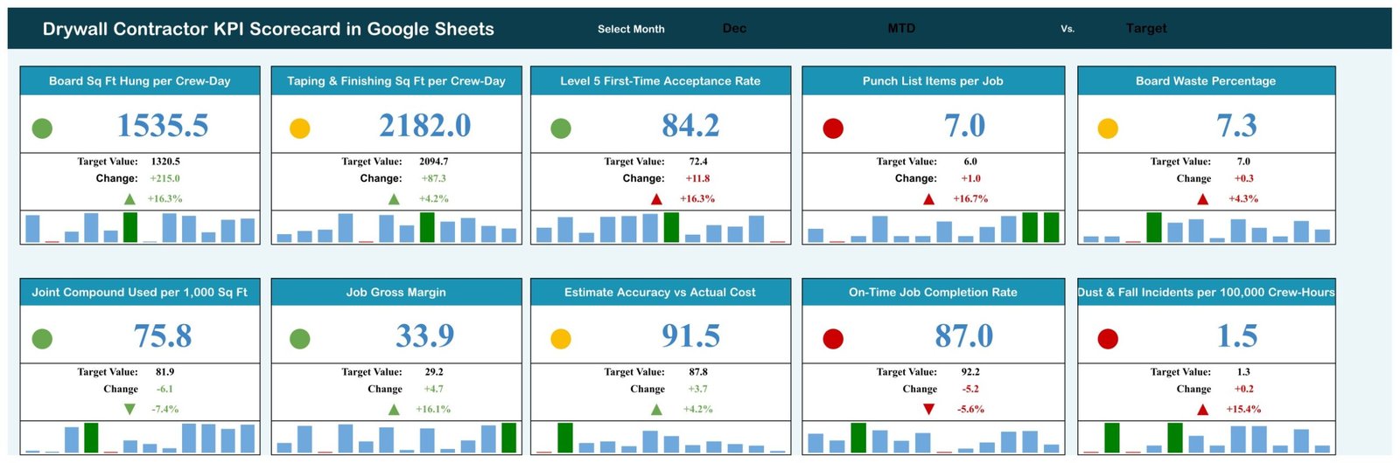Click target value 92.2
The height and width of the screenshot is (463, 1400).
(x=970, y=372)
